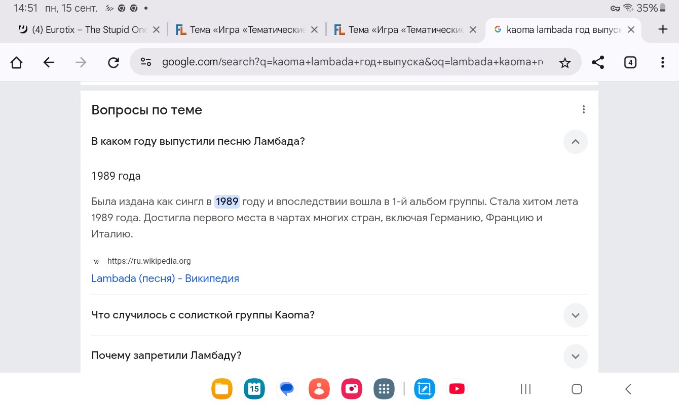Open the Camera app in dock
The height and width of the screenshot is (405, 679).
coord(352,389)
